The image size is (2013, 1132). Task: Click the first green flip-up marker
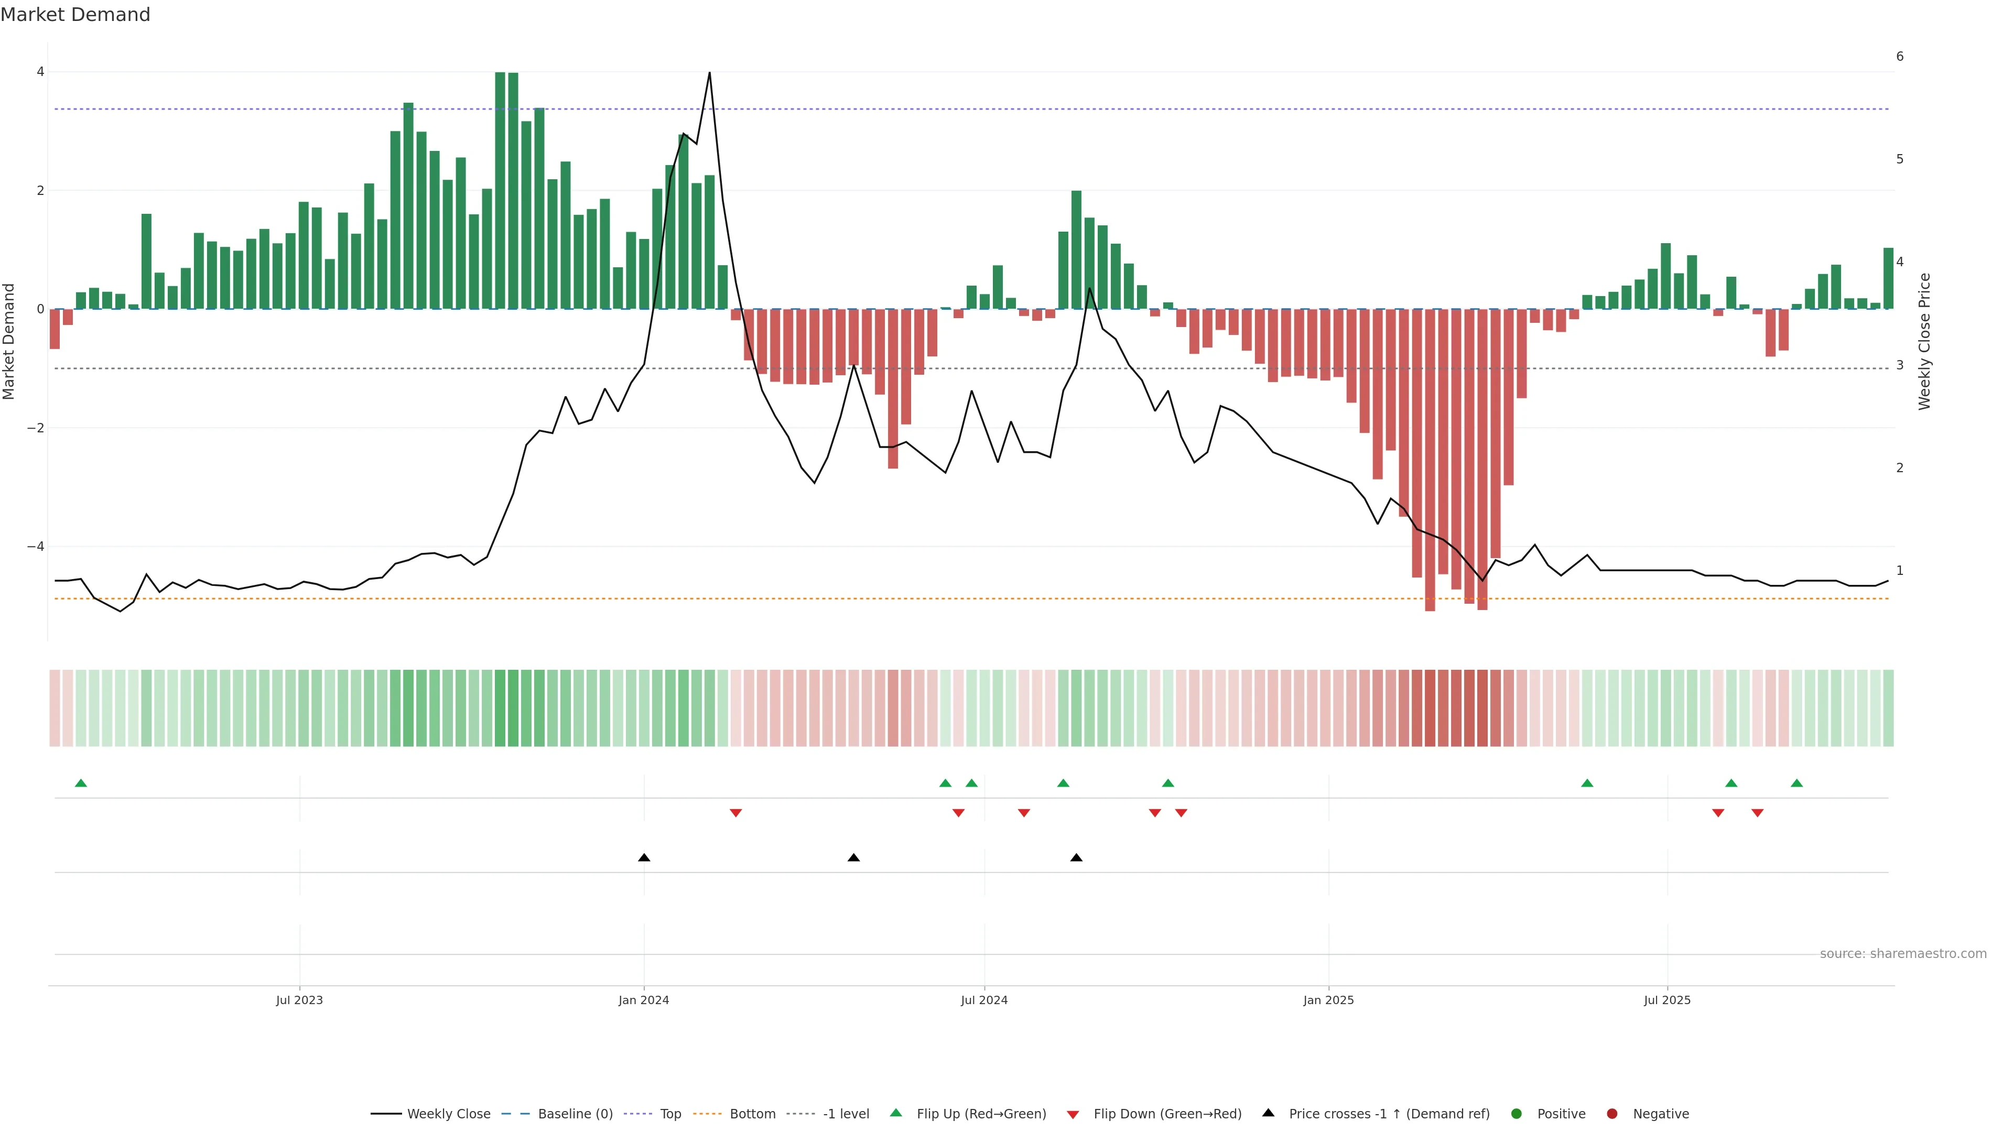tap(81, 783)
